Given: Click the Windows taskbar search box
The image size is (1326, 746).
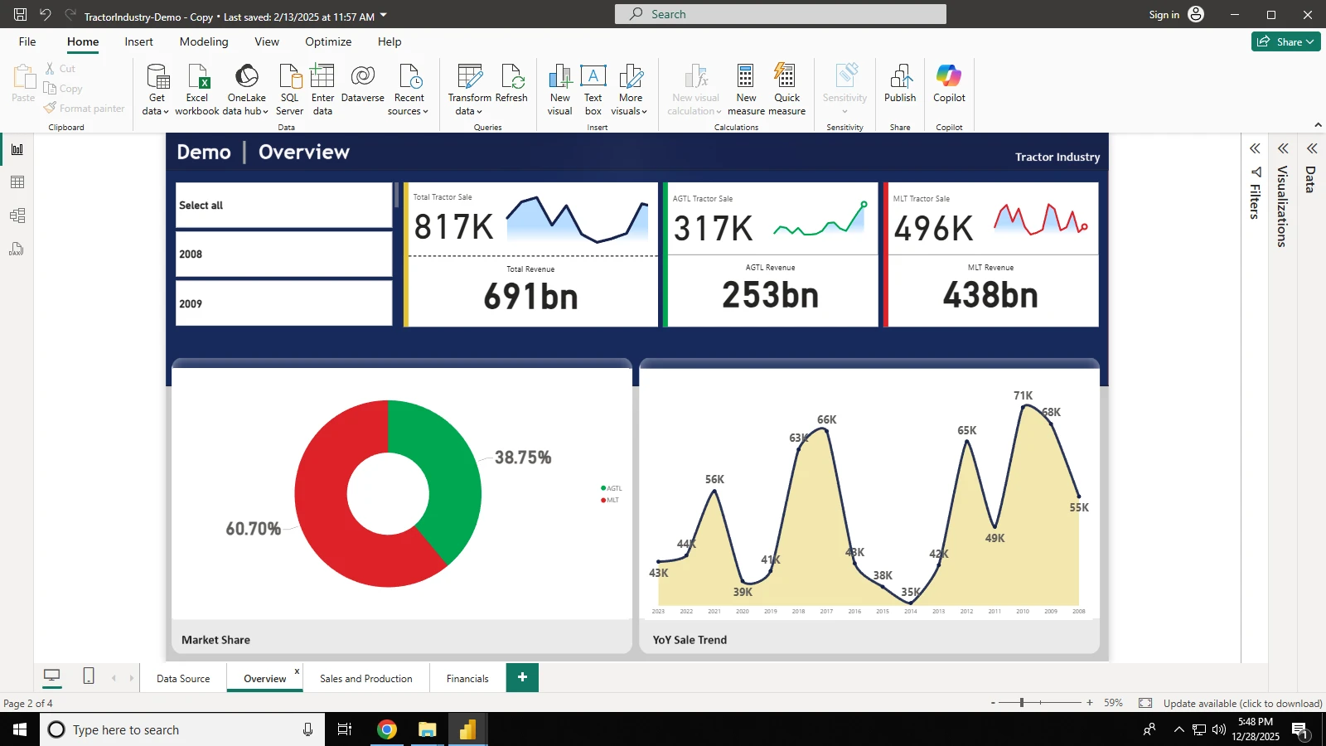Looking at the screenshot, I should pos(182,729).
